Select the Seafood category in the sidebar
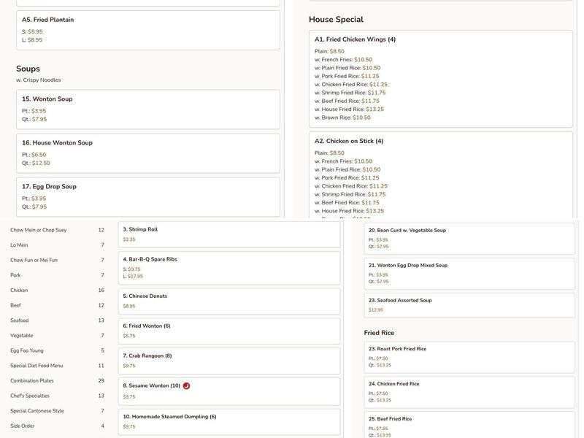 click(20, 320)
